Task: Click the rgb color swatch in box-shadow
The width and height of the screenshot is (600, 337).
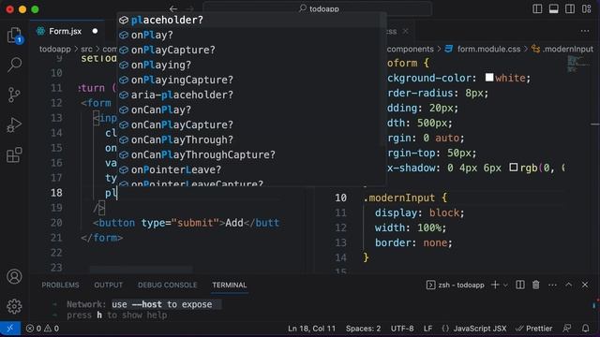Action: (514, 168)
